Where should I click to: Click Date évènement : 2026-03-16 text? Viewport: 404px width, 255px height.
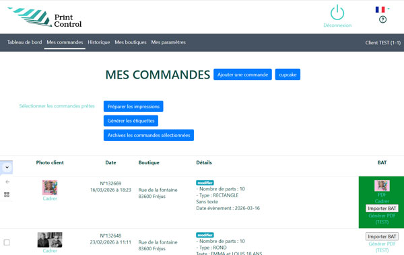[228, 208]
